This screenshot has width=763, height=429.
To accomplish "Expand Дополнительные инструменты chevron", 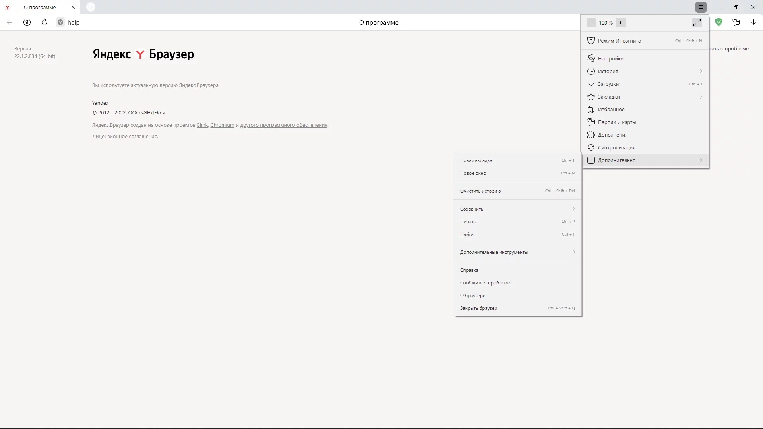I will [x=574, y=252].
